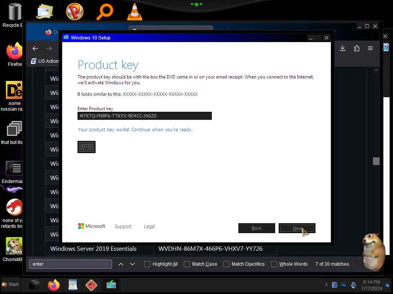
Task: Jump to next find match
Action: (x=132, y=264)
